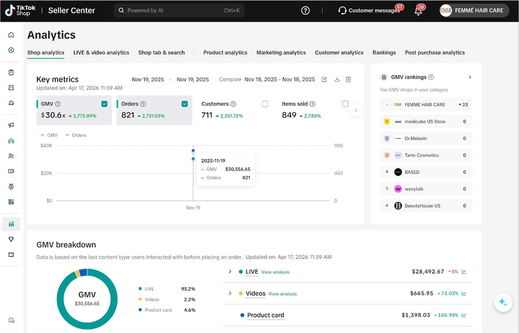Enable the Customers metric checkbox
Viewport: 519px width, 333px height.
point(265,104)
